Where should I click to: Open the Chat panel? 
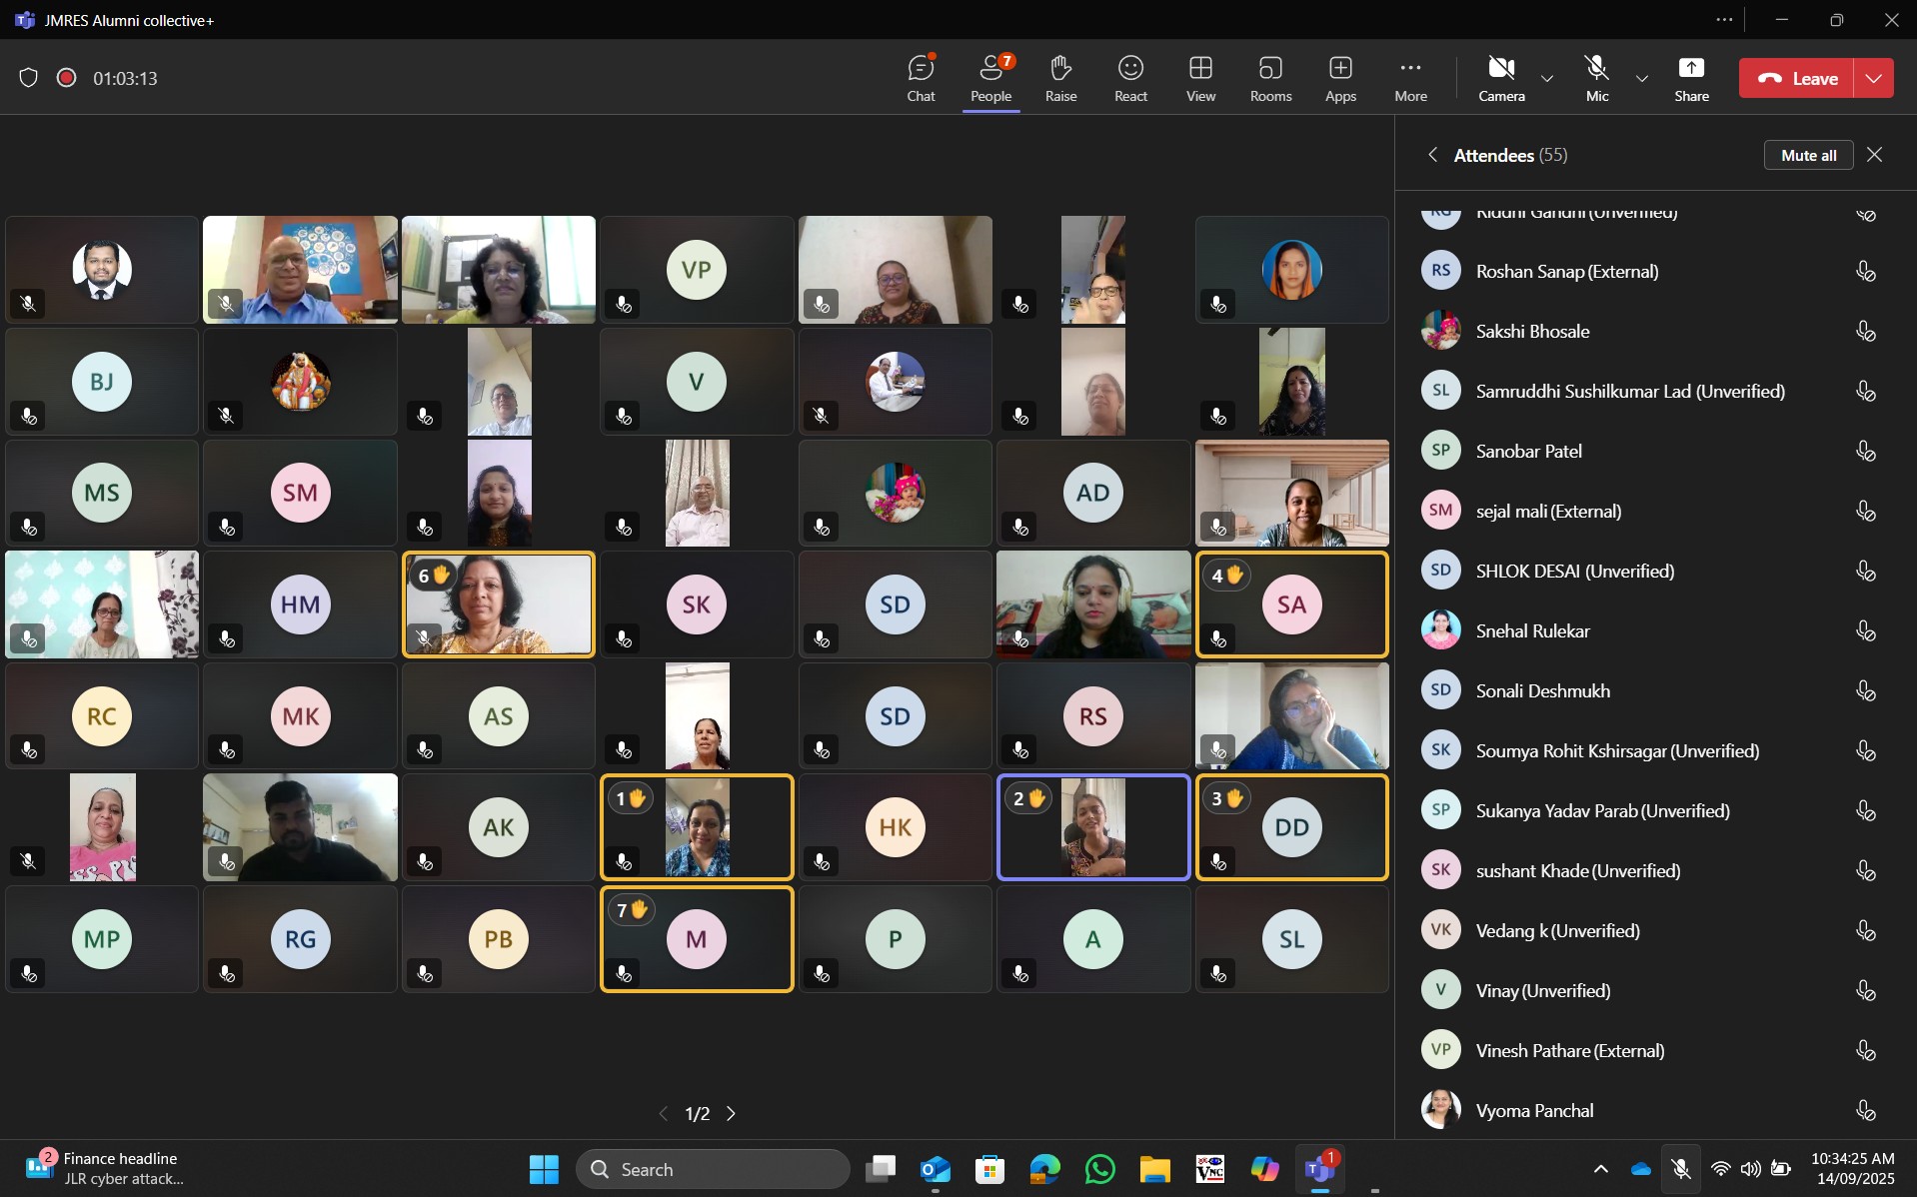[x=921, y=78]
